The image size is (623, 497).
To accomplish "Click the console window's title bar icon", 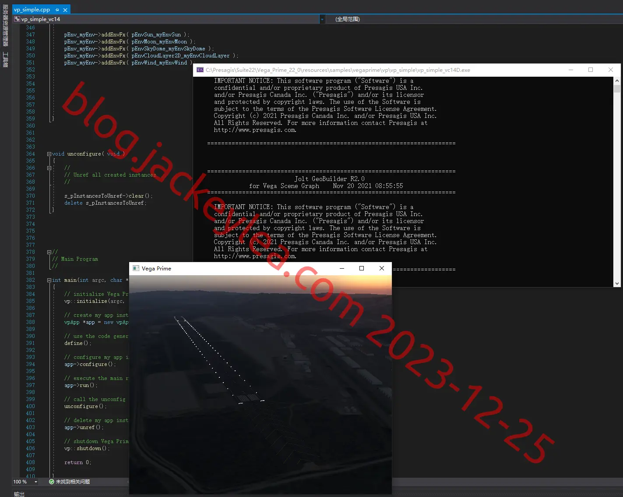I will tap(200, 70).
